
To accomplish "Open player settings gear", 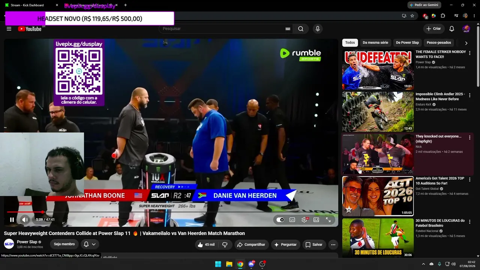I will tap(304, 220).
